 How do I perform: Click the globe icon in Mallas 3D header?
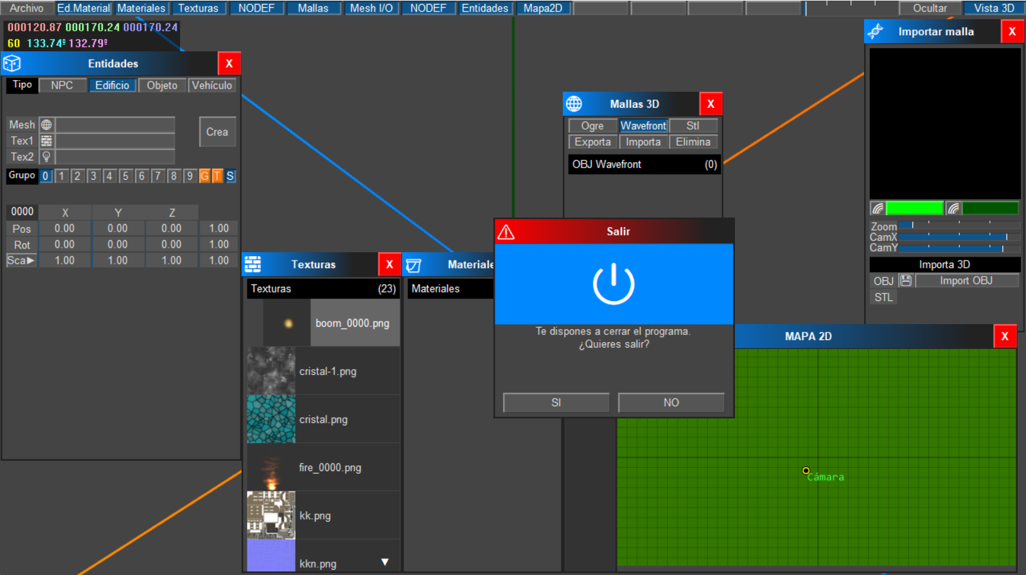pyautogui.click(x=574, y=104)
